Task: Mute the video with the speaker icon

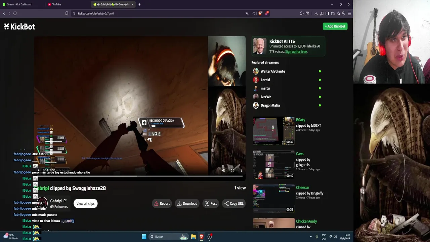Action: (224, 170)
